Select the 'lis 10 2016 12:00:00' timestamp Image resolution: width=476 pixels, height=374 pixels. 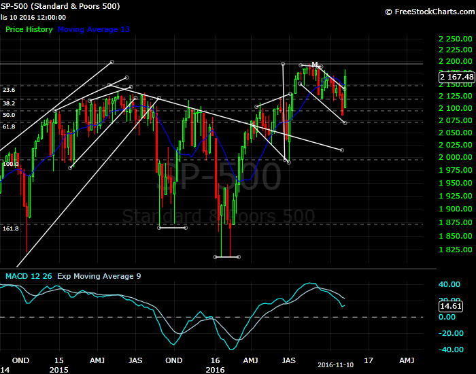(33, 18)
